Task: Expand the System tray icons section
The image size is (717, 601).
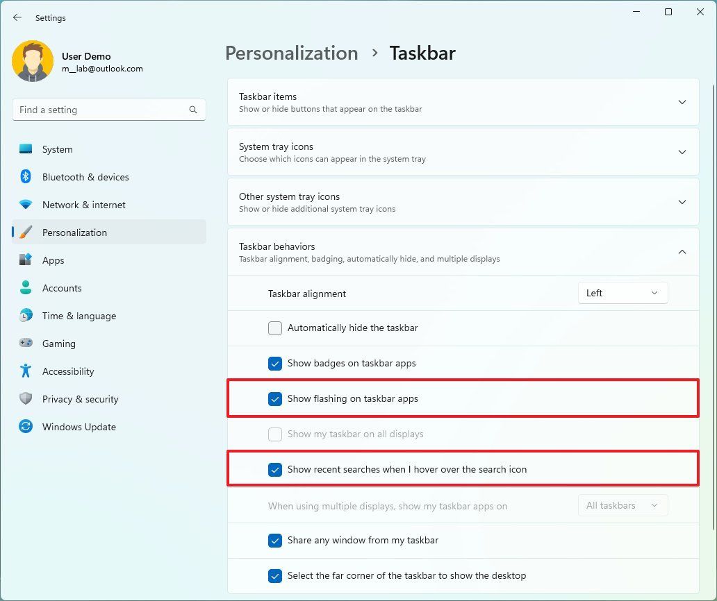Action: (x=682, y=152)
